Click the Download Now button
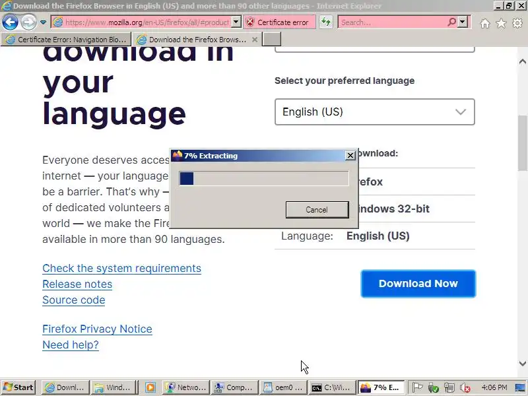 418,284
